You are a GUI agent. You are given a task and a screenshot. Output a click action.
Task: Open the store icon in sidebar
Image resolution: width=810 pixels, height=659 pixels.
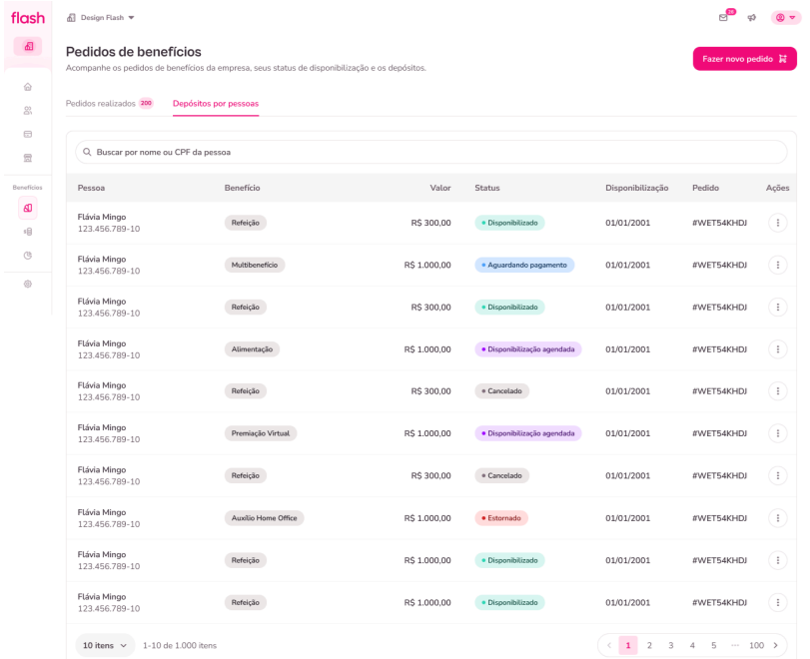point(28,158)
